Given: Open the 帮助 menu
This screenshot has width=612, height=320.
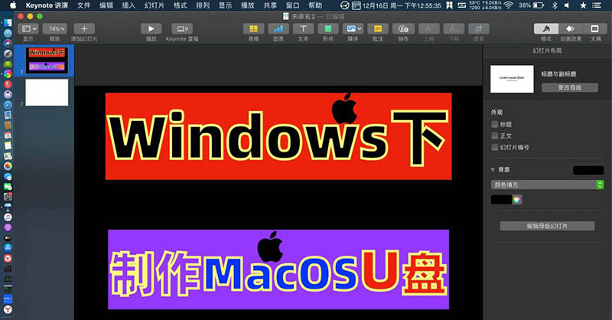Looking at the screenshot, I should 315,5.
